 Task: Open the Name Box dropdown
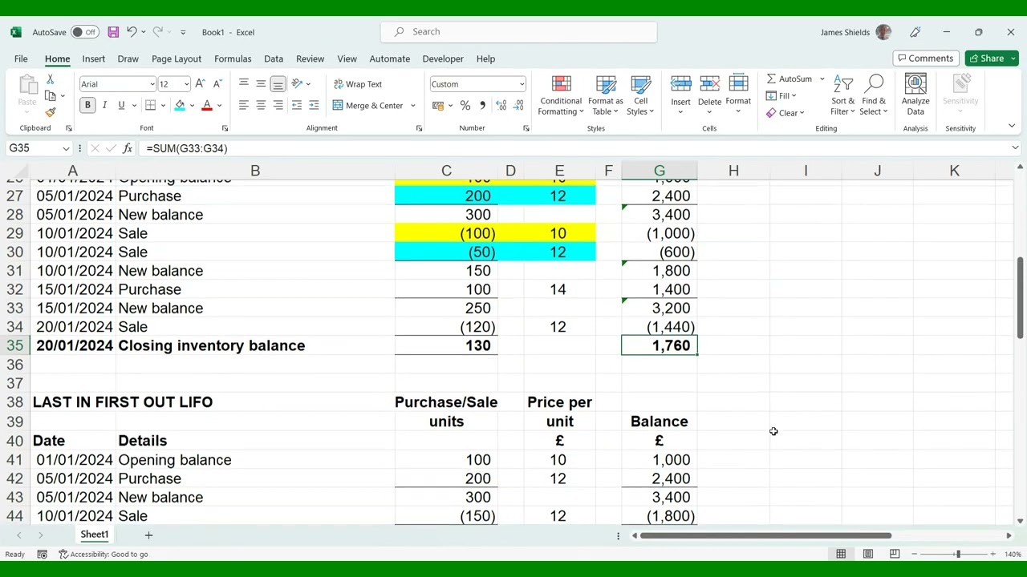tap(66, 148)
